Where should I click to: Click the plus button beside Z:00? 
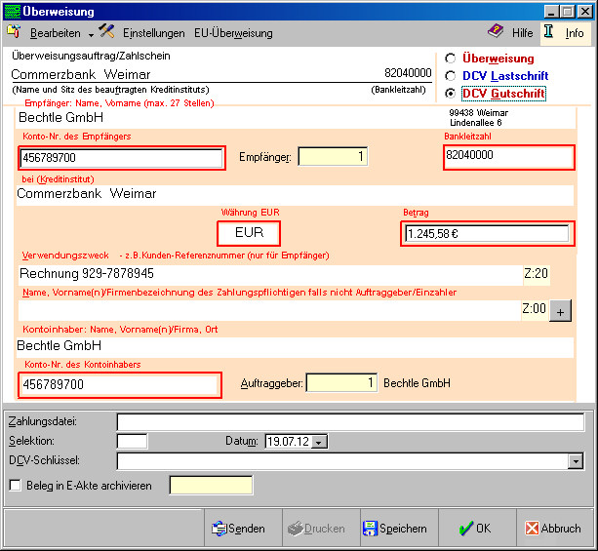pyautogui.click(x=561, y=311)
